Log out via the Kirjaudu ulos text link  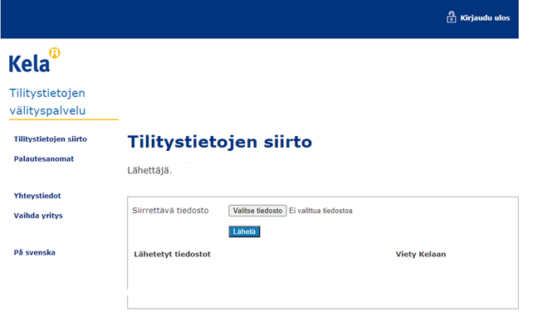pos(485,18)
